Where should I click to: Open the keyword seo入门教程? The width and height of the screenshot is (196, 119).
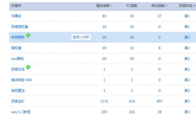click(x=21, y=112)
